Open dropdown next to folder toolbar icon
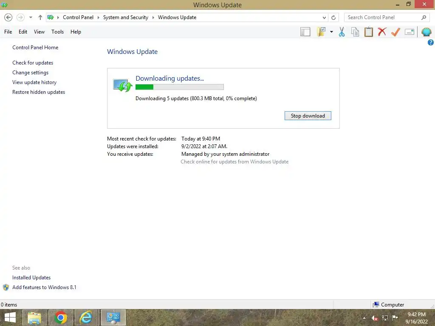The image size is (435, 326). 331,32
